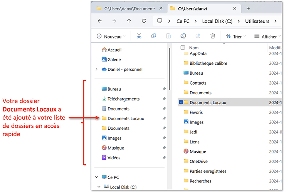
Task: Select Téléchargements in the quick access list
Action: [123, 99]
